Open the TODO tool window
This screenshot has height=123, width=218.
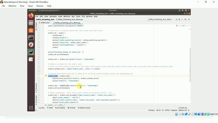click(x=50, y=108)
